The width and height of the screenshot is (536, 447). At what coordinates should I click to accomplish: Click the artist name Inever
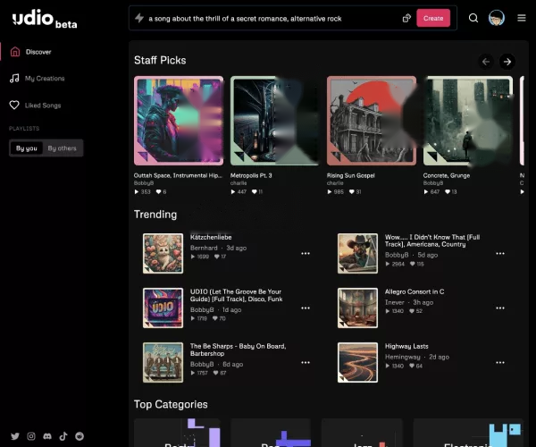395,302
